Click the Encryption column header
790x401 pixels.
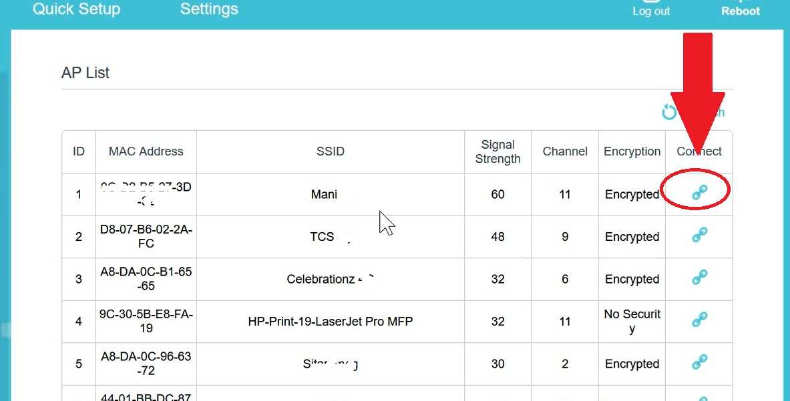632,151
